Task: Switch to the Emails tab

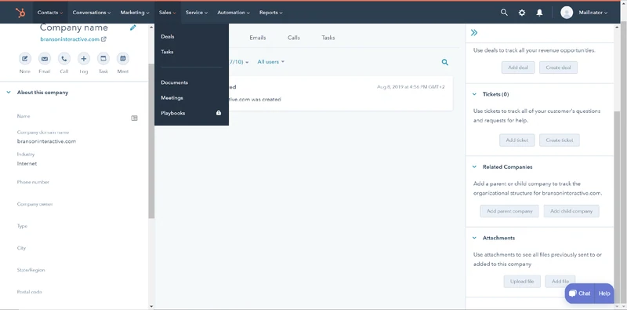Action: click(x=258, y=38)
